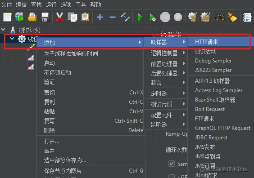This screenshot has height=178, width=254.
Task: Expand the 前置处理器 submenu
Action: (166, 64)
